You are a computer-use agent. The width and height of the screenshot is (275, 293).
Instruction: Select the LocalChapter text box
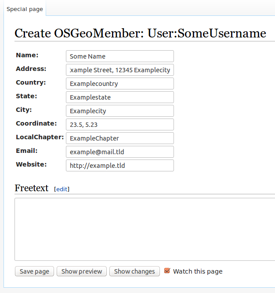(x=119, y=138)
